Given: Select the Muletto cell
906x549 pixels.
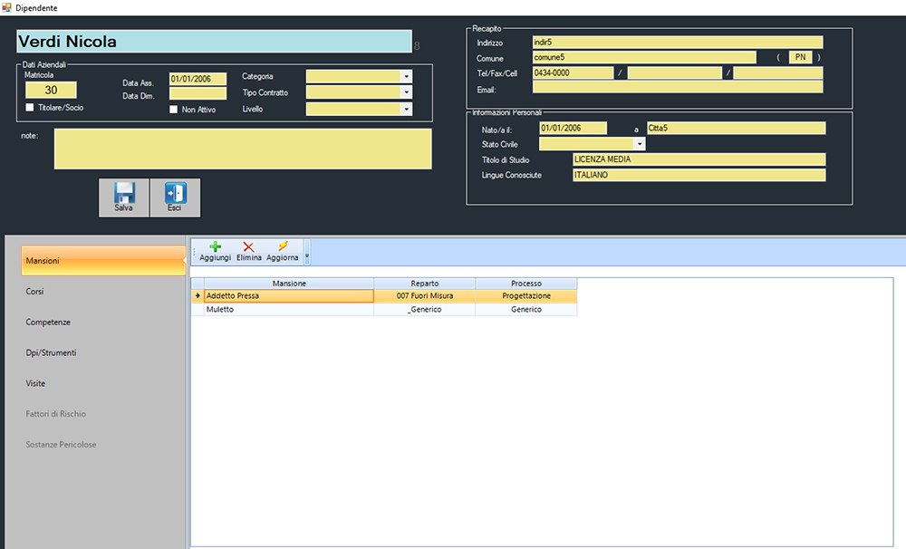Looking at the screenshot, I should tap(289, 309).
